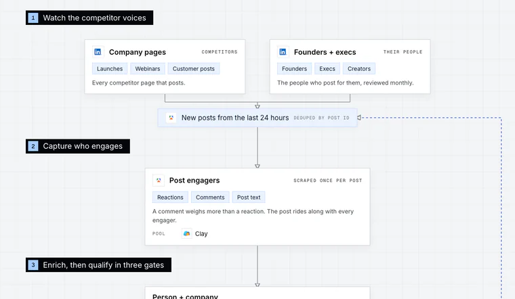Select the Founders tag
This screenshot has height=299, width=515.
(x=294, y=68)
